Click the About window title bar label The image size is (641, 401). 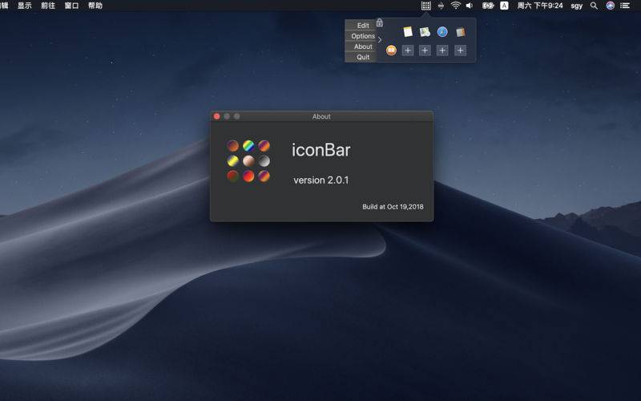[x=321, y=116]
